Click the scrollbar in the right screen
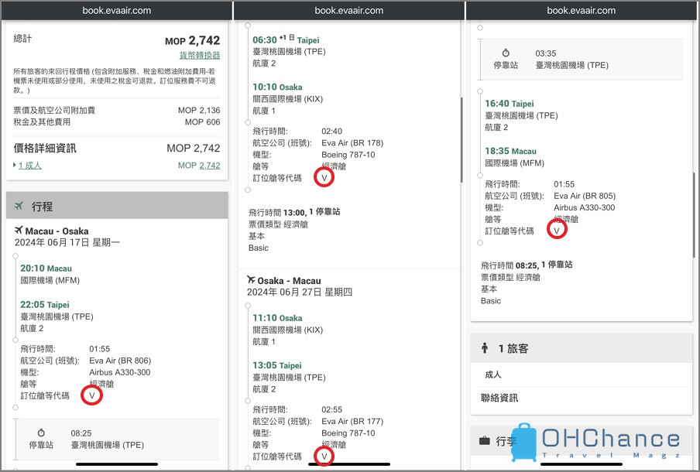Image resolution: width=700 pixels, height=472 pixels. pos(694,214)
